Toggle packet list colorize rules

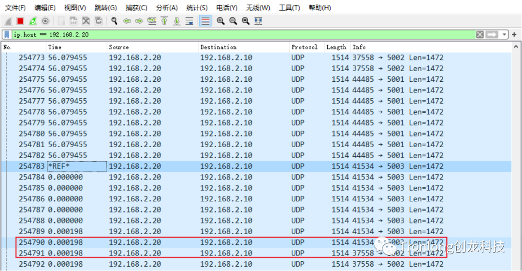click(205, 21)
